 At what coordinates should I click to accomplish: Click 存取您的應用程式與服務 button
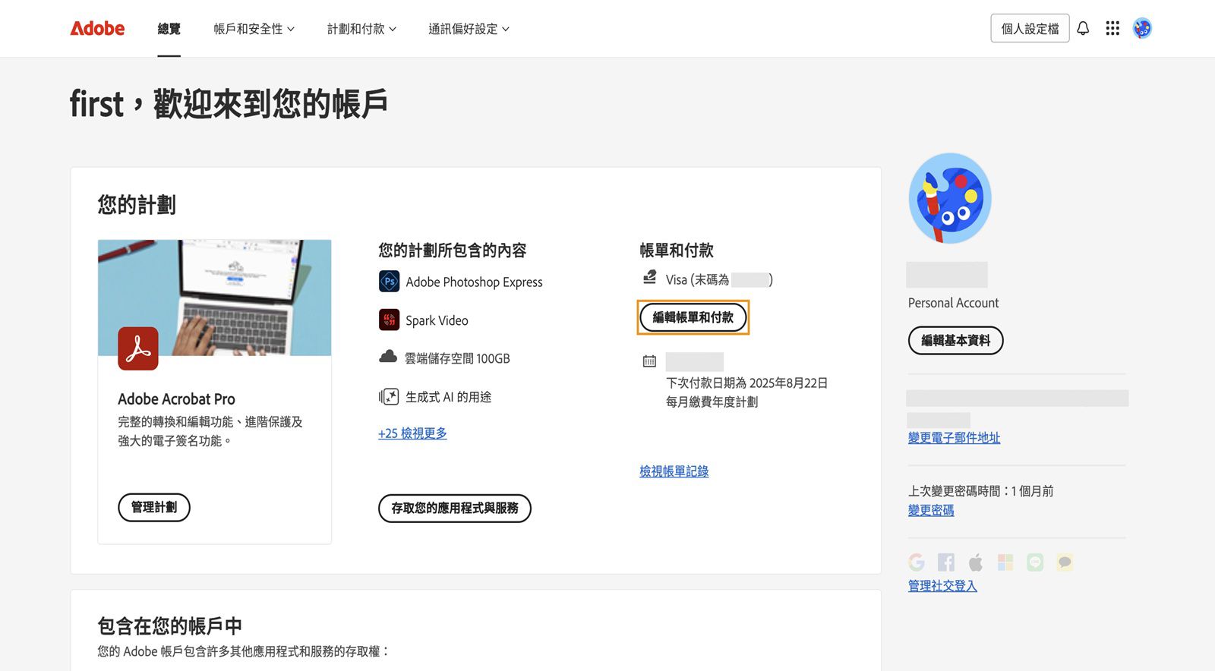click(x=455, y=508)
